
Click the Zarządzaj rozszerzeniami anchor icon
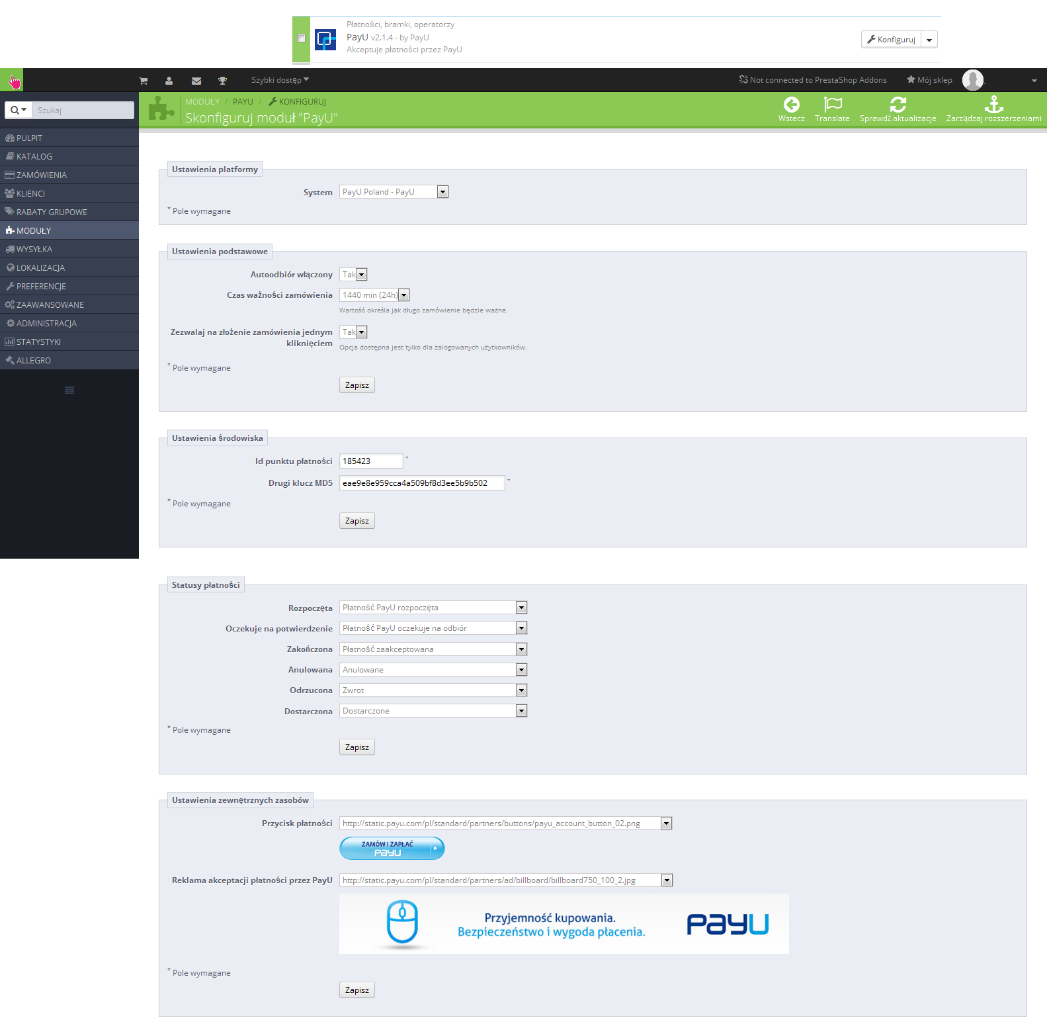[x=994, y=105]
